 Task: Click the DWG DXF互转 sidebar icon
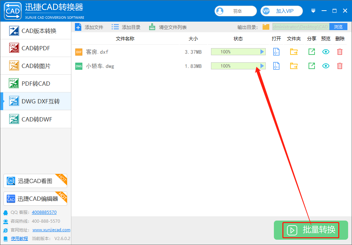pos(14,101)
